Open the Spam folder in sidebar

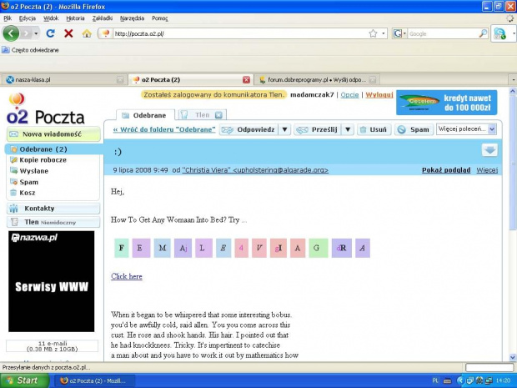28,182
